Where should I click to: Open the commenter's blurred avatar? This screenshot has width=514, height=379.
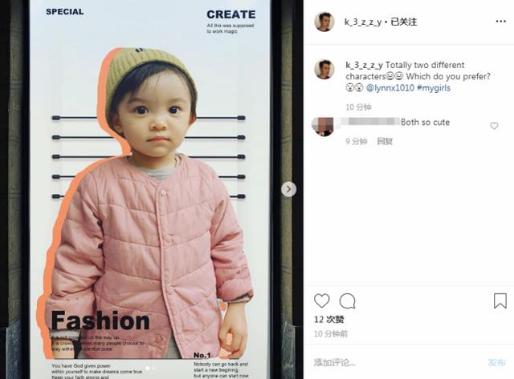coord(323,127)
